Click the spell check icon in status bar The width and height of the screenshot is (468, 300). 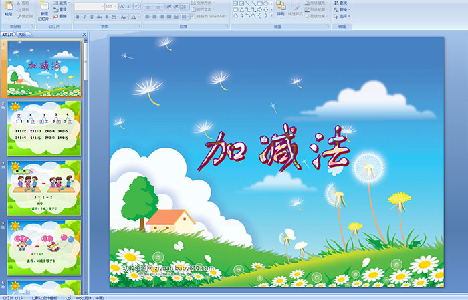[69, 297]
